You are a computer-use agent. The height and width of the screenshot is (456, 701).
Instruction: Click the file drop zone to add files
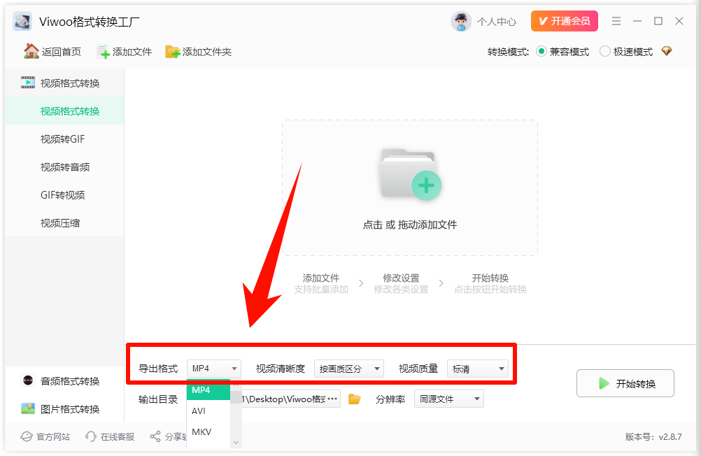click(409, 187)
